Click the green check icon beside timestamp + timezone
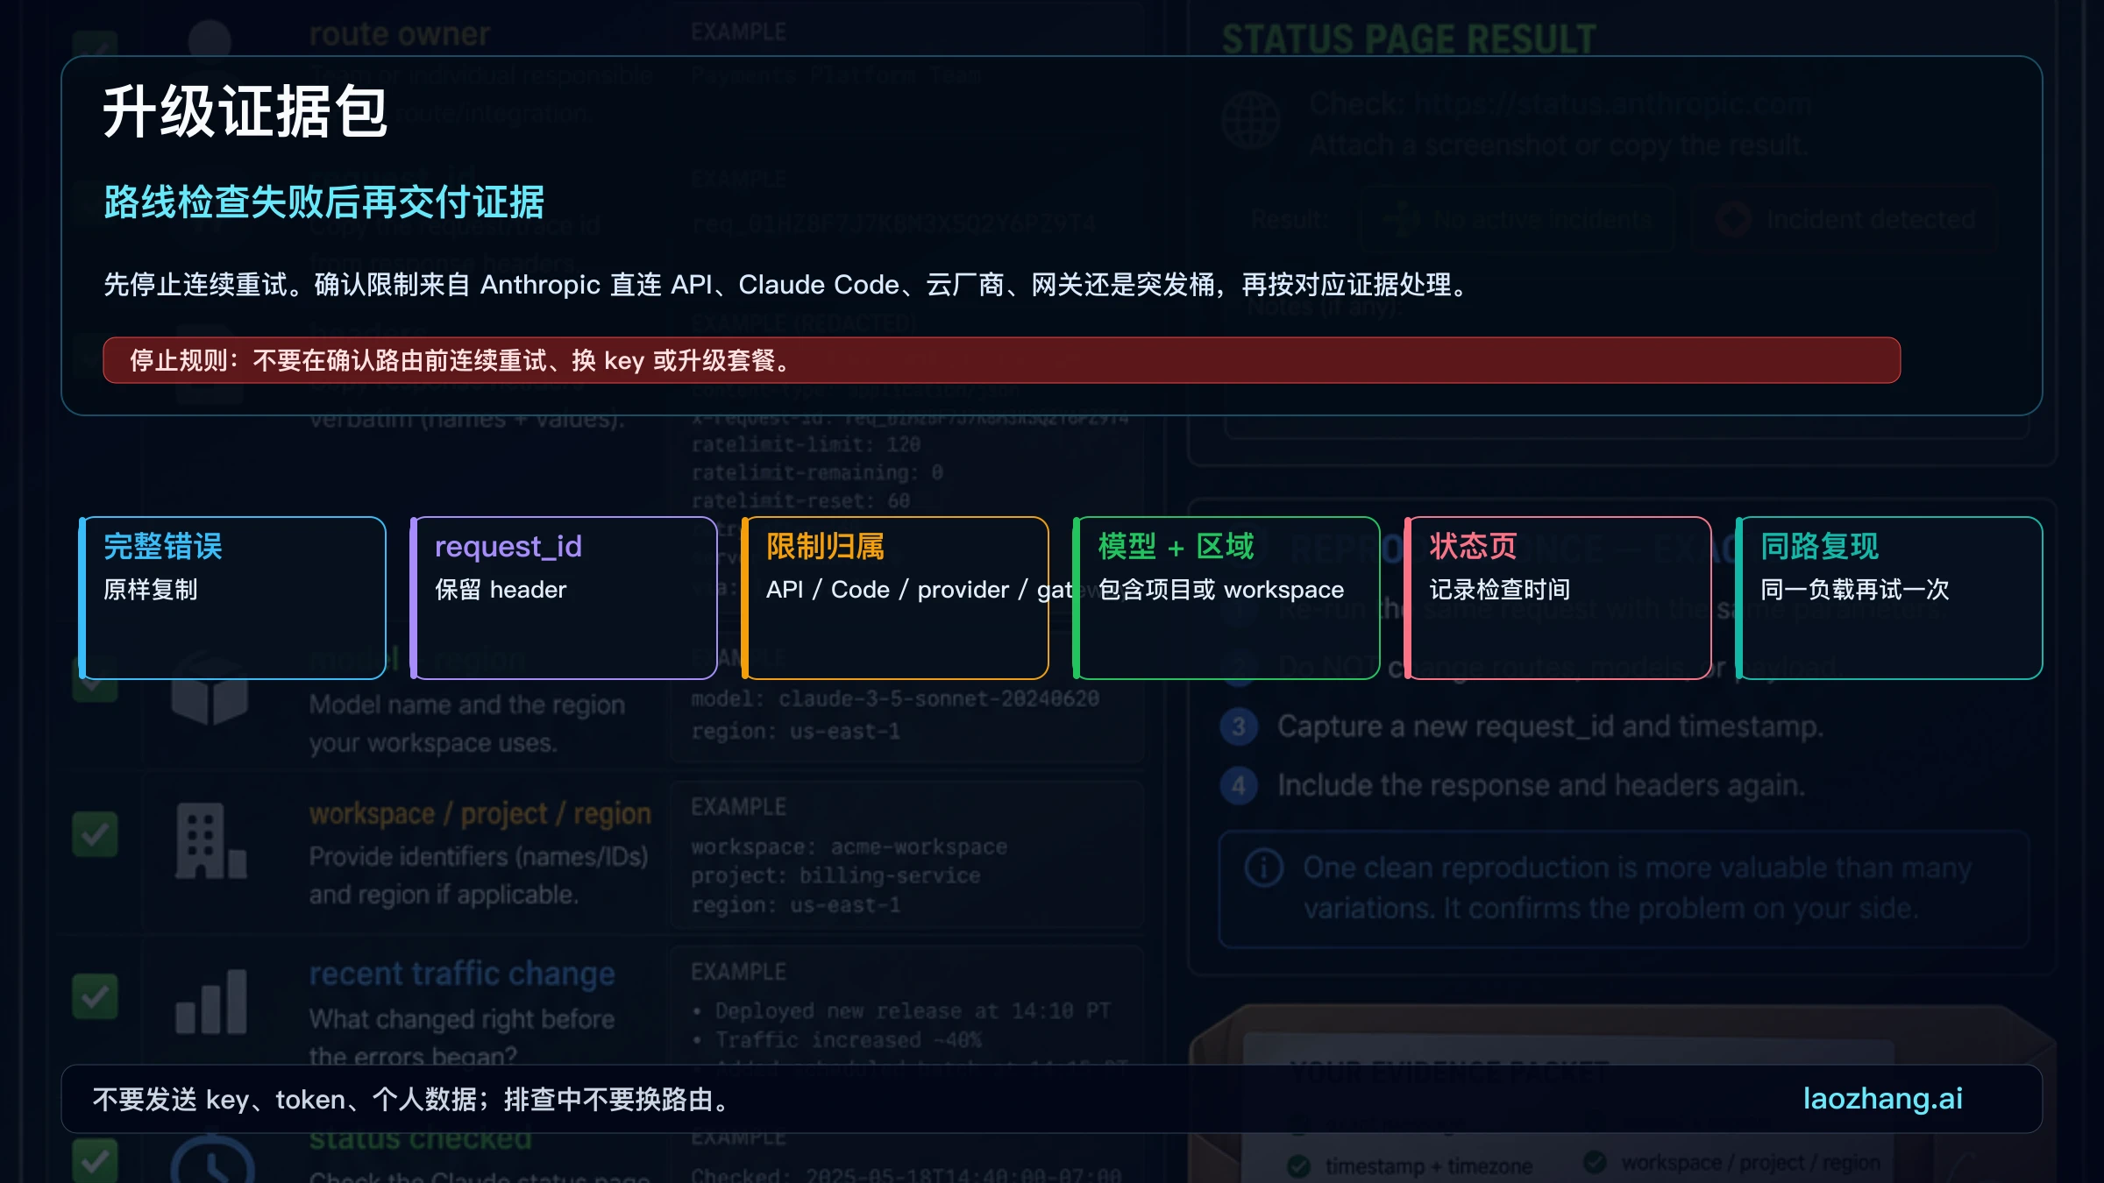 pos(1298,1166)
